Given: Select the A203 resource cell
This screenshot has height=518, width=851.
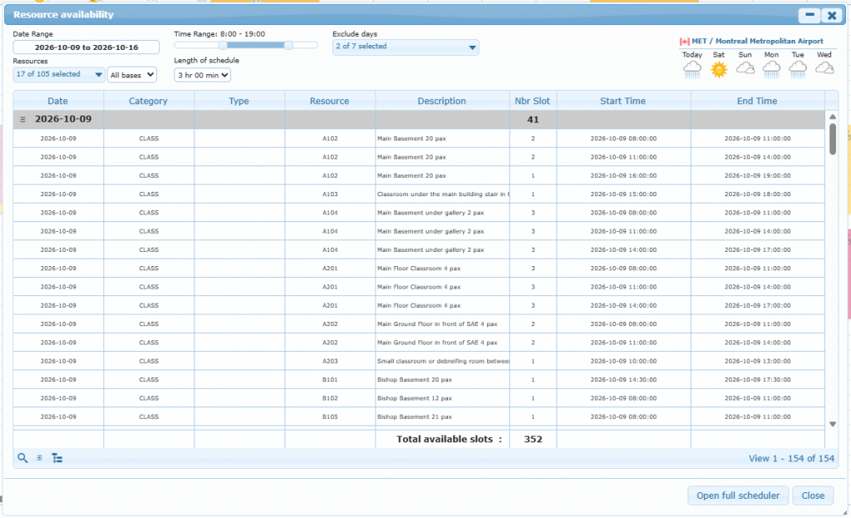Looking at the screenshot, I should [330, 361].
